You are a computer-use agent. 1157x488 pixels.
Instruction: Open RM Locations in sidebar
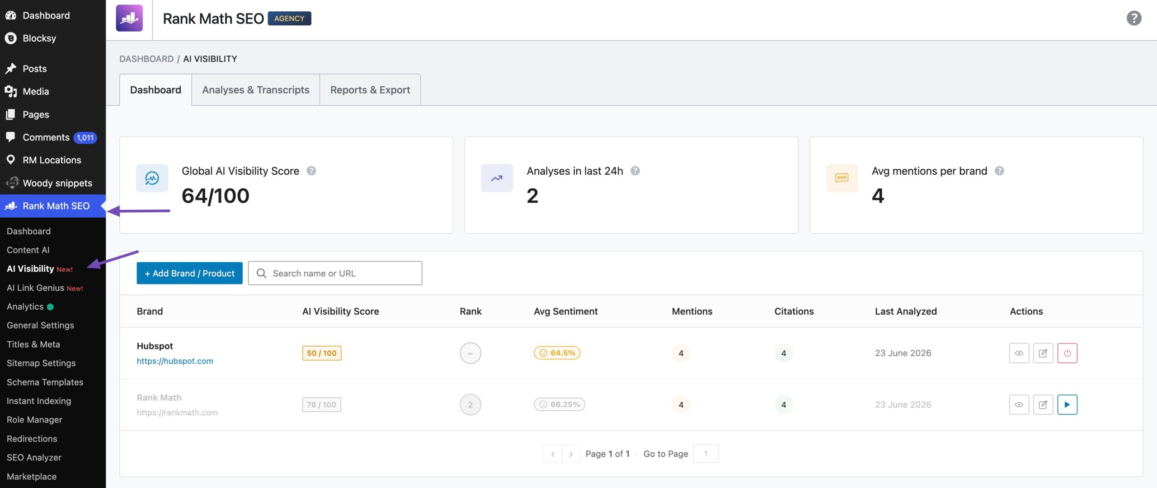click(x=53, y=160)
